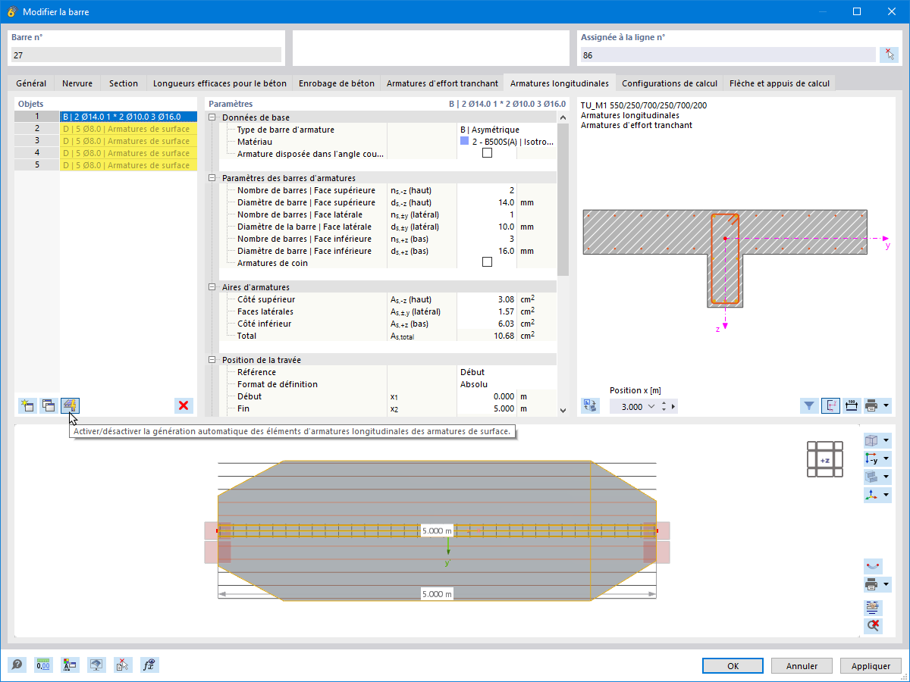This screenshot has height=682, width=910.
Task: Click the 'Assignée à la ligne n°' field
Action: coord(728,55)
